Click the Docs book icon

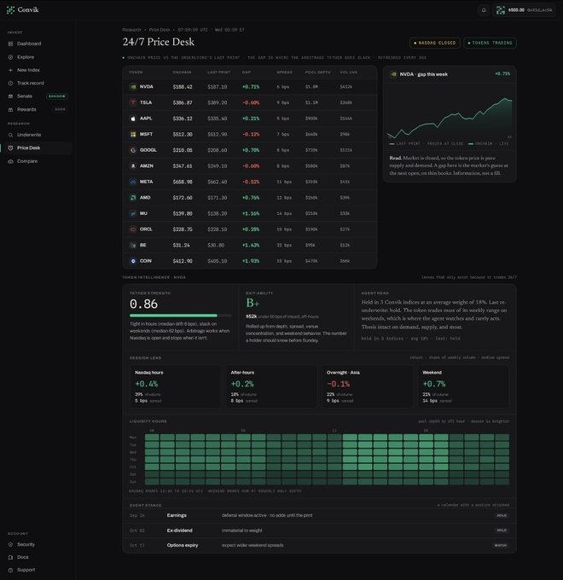10,557
